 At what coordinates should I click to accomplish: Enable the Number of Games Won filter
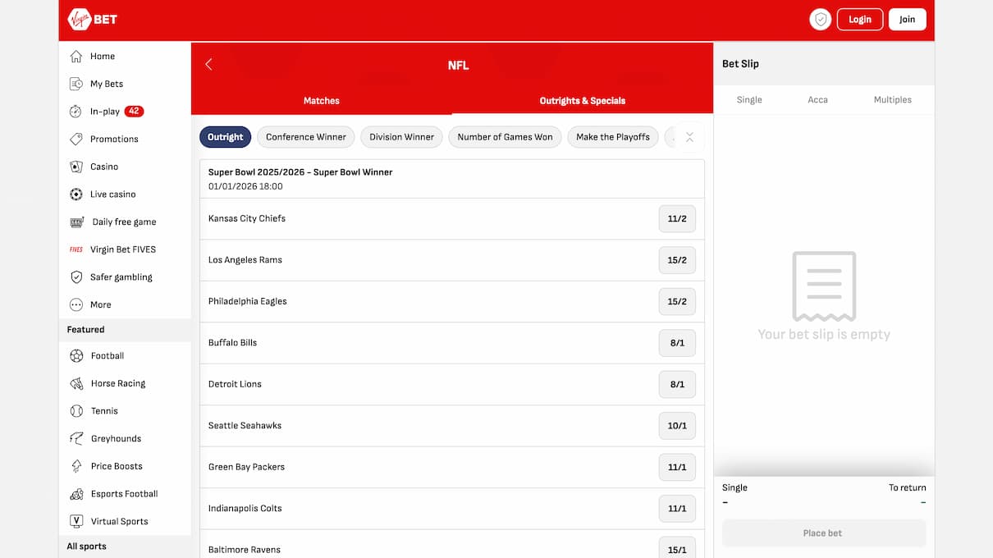click(x=505, y=137)
